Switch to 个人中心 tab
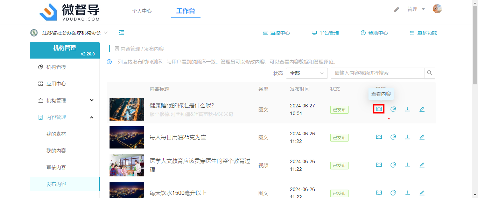 pyautogui.click(x=142, y=11)
